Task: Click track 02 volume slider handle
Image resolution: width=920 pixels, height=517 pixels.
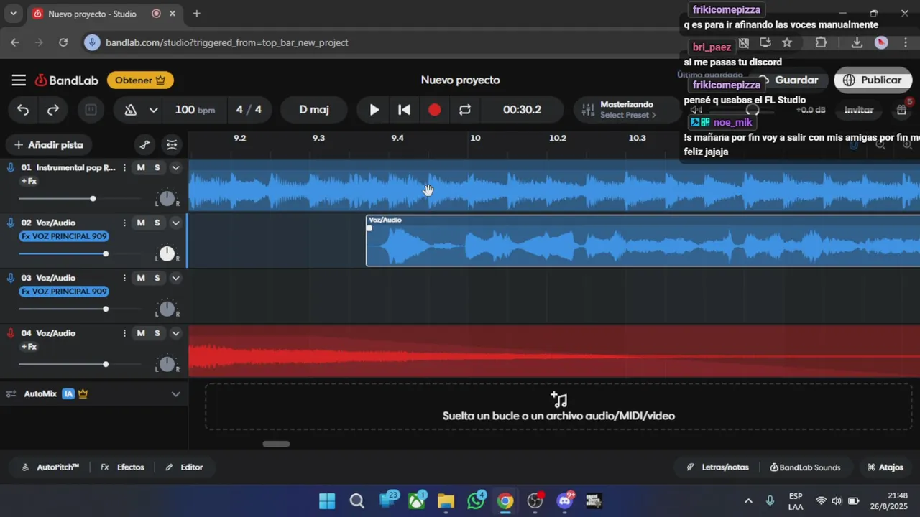Action: 106,253
